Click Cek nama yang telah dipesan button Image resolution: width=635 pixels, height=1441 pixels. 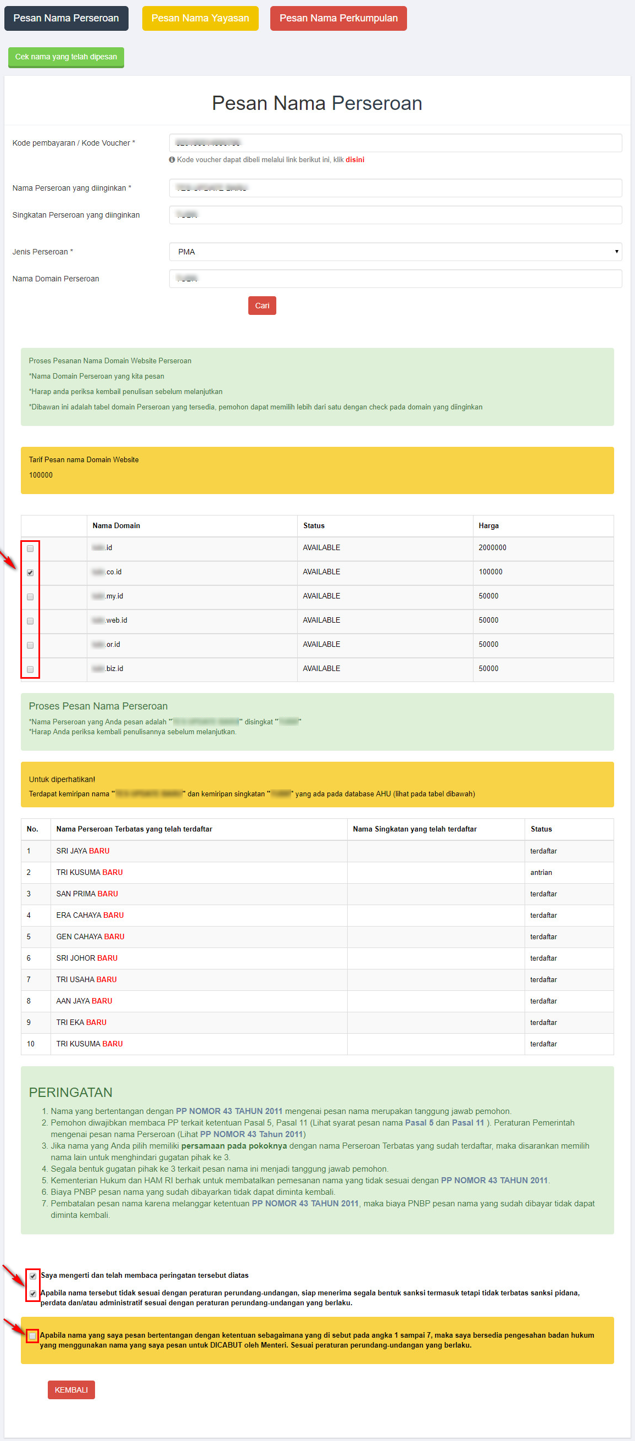pyautogui.click(x=66, y=57)
